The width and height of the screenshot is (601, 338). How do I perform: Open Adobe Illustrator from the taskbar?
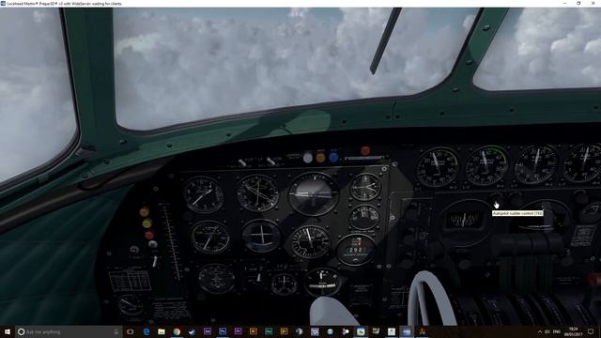point(254,331)
